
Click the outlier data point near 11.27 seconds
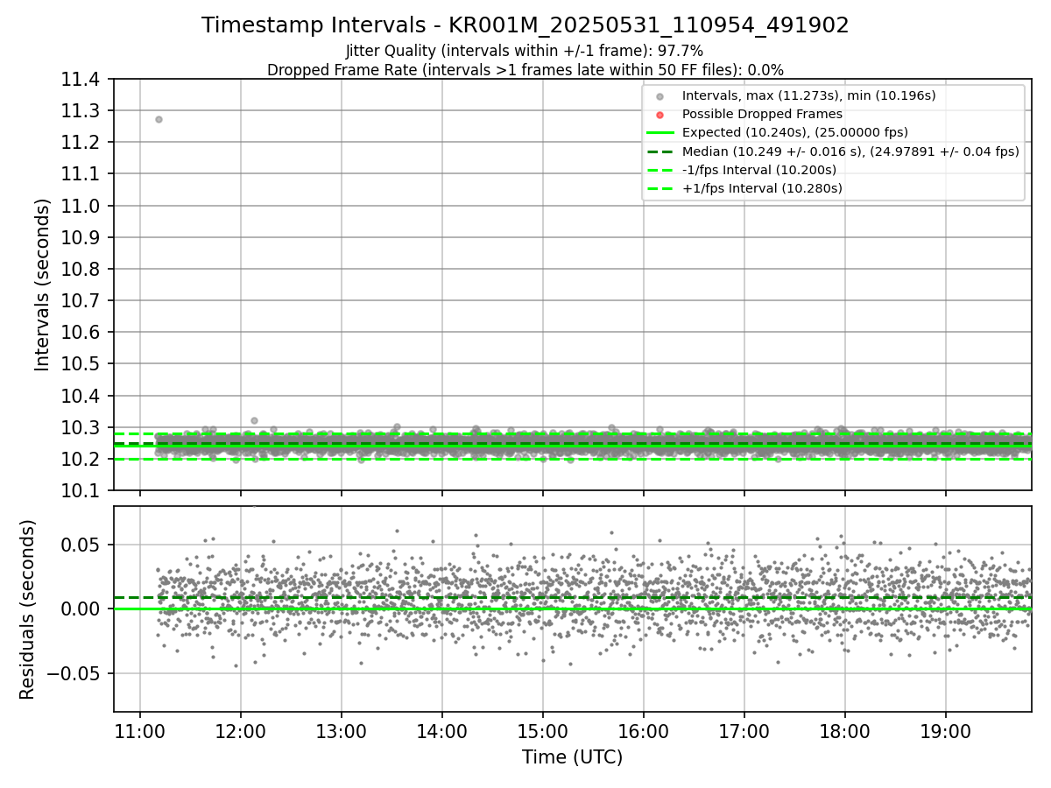click(159, 119)
